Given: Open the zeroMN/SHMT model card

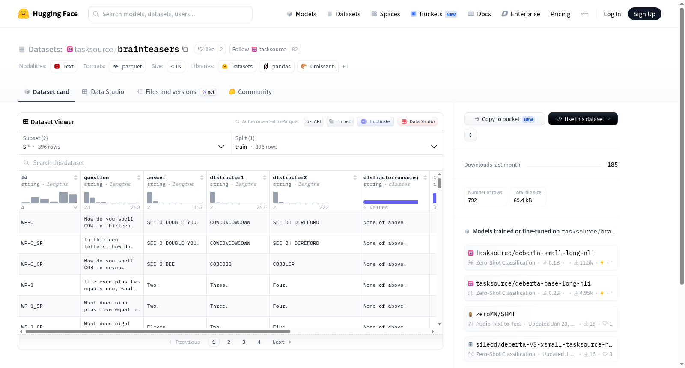Looking at the screenshot, I should 541,318.
